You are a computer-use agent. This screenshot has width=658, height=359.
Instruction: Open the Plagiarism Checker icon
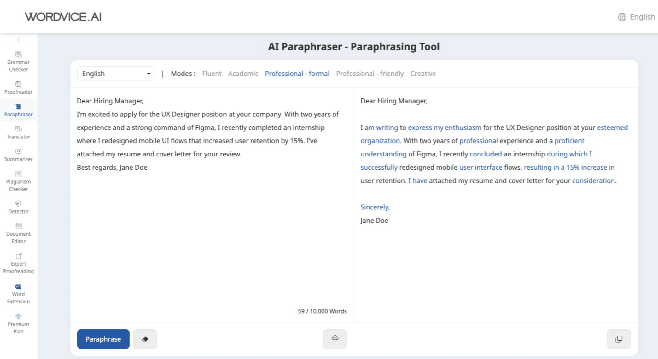click(x=18, y=174)
